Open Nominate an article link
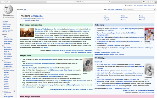Screen dimensions: 157x98 pyautogui.click(x=86, y=90)
